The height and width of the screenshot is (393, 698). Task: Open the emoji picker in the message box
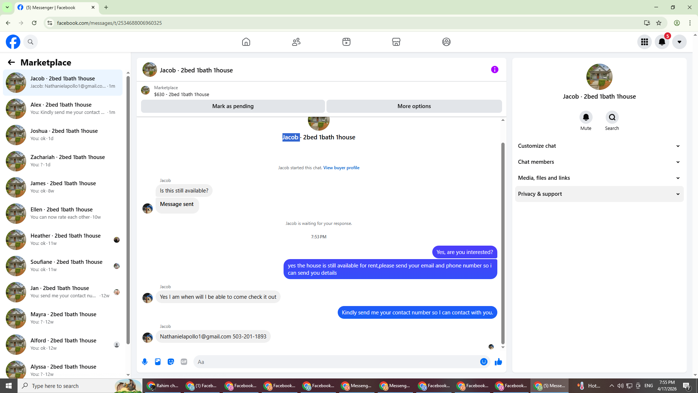[484, 362]
